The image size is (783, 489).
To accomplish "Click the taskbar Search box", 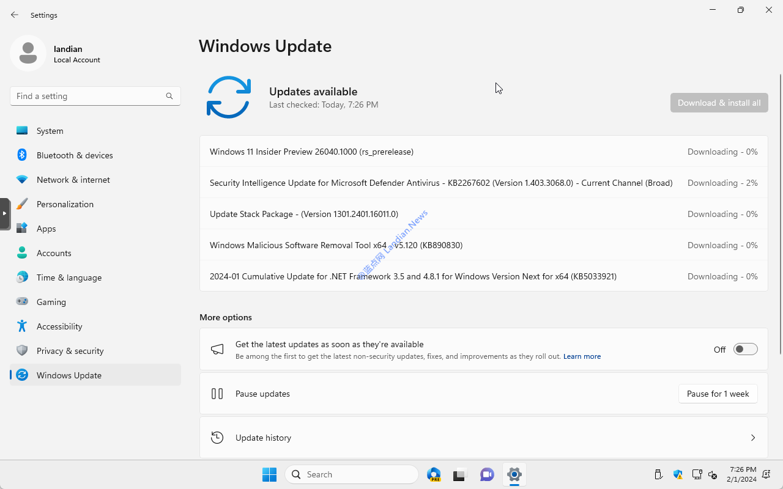I will (352, 474).
